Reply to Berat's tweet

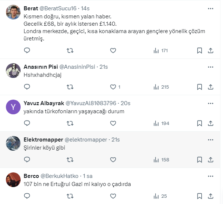[27, 51]
